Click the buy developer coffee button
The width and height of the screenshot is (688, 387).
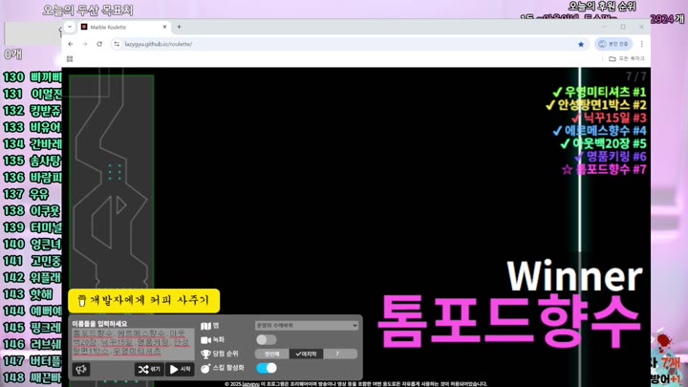tap(144, 301)
